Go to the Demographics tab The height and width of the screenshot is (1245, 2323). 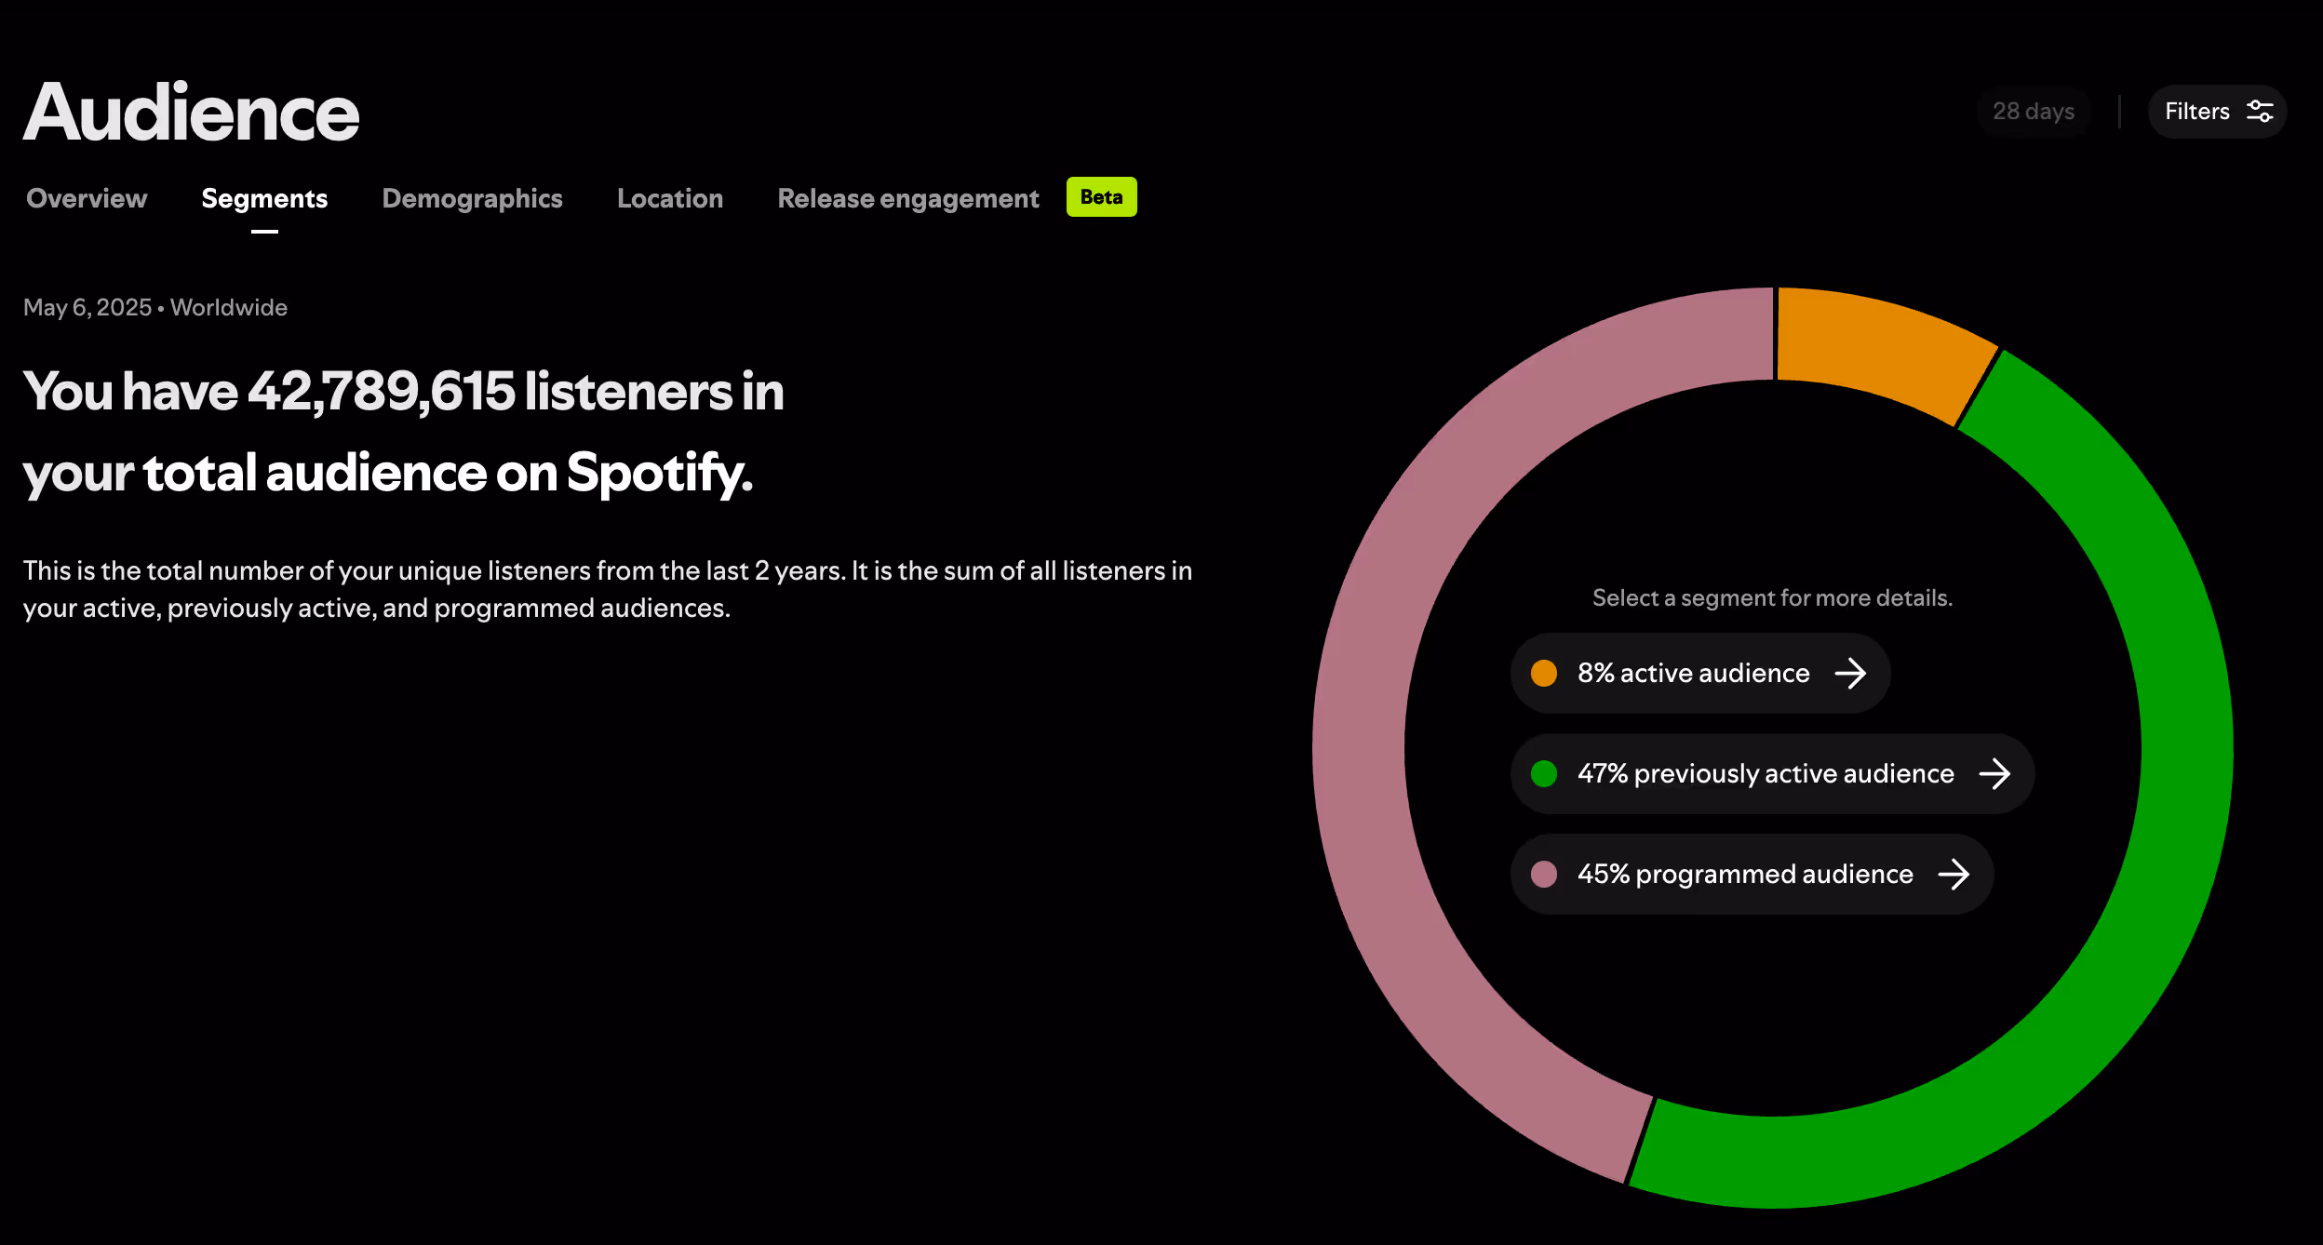472,198
